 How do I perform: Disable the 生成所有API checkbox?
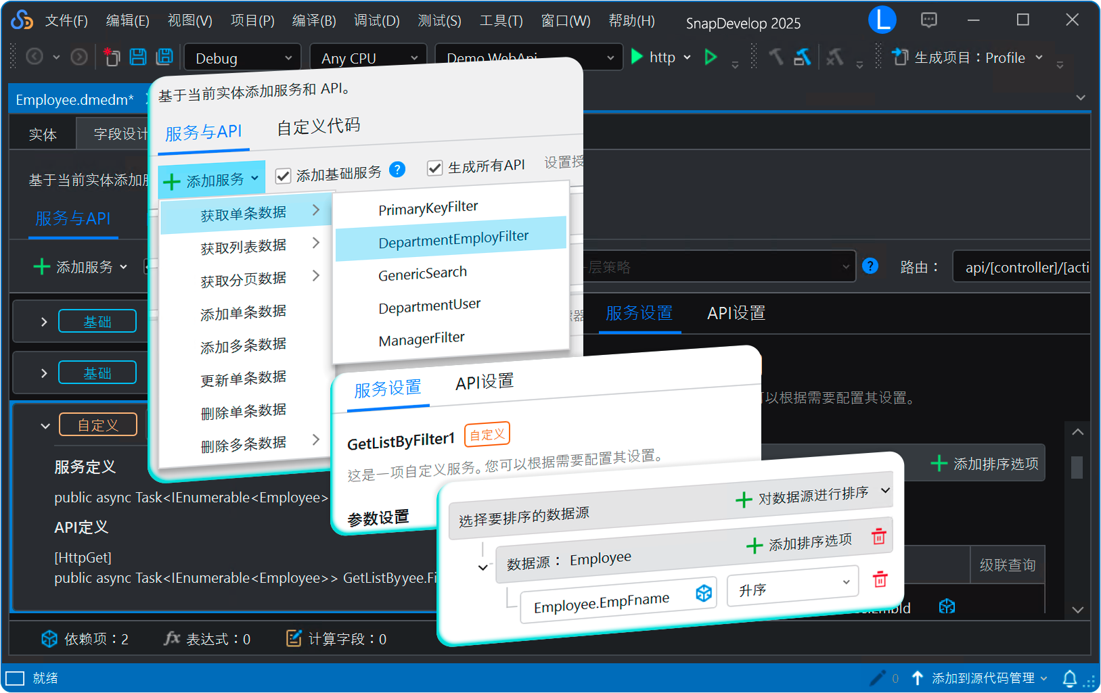point(434,168)
